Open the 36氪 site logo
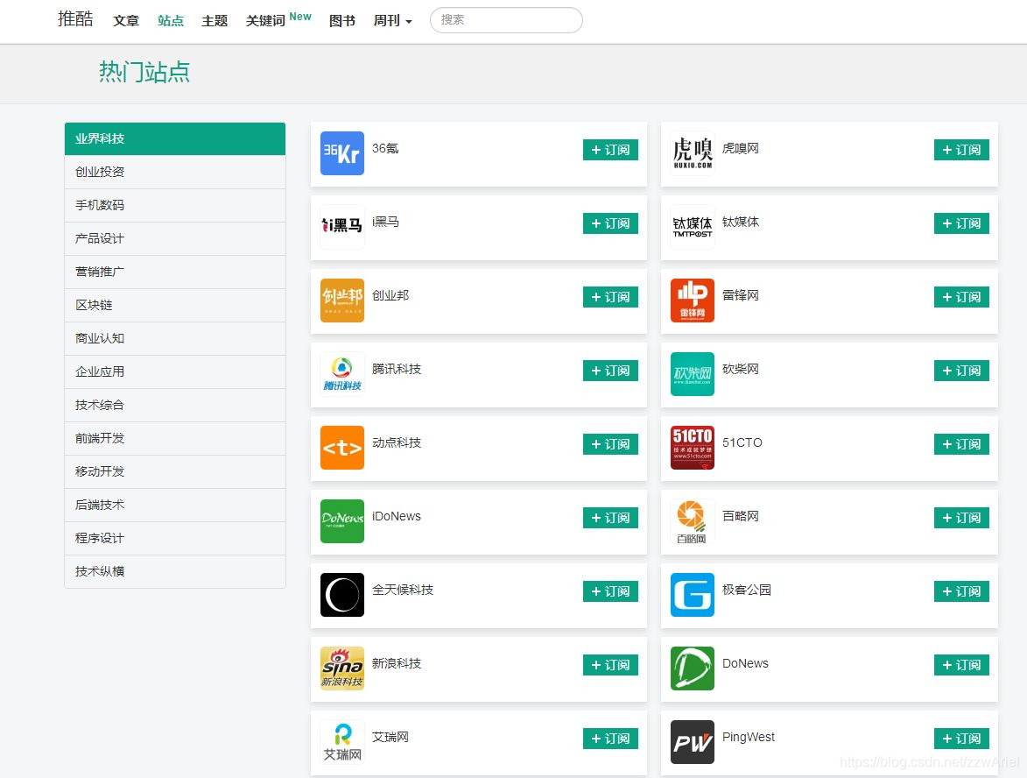 342,153
